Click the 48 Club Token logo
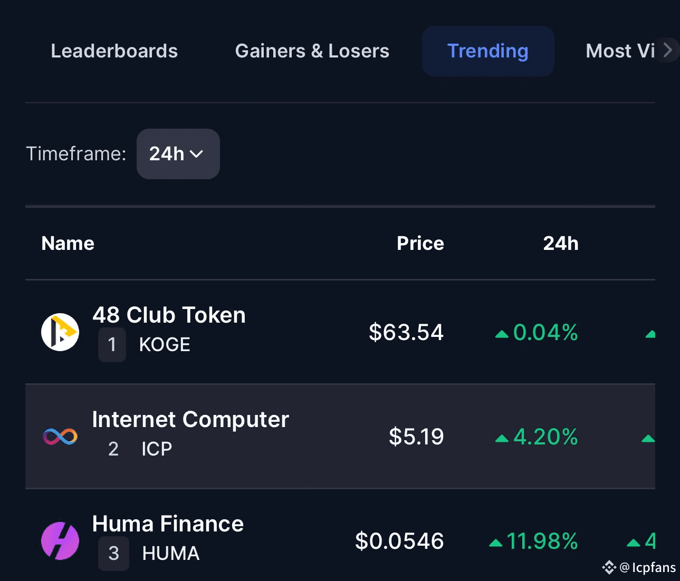 60,332
